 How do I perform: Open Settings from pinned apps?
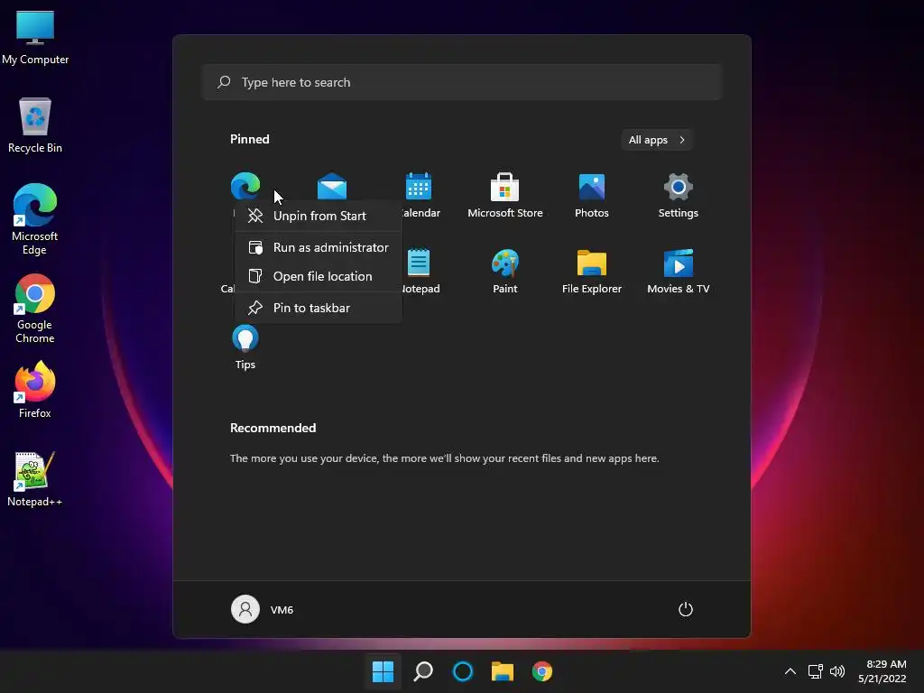[x=679, y=195]
